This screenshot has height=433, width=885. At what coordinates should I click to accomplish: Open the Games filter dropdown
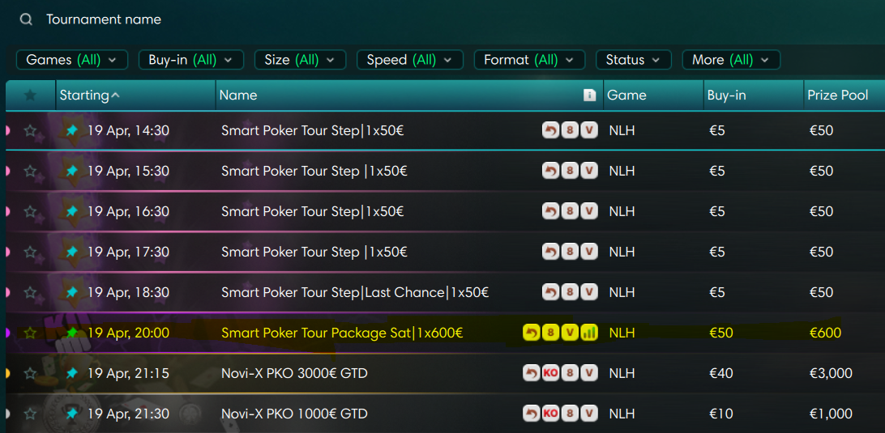pos(71,60)
